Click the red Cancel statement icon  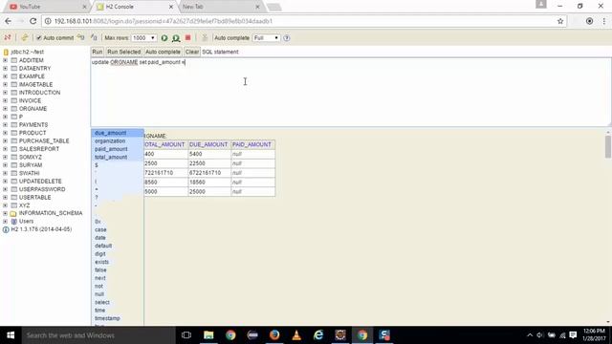click(187, 38)
